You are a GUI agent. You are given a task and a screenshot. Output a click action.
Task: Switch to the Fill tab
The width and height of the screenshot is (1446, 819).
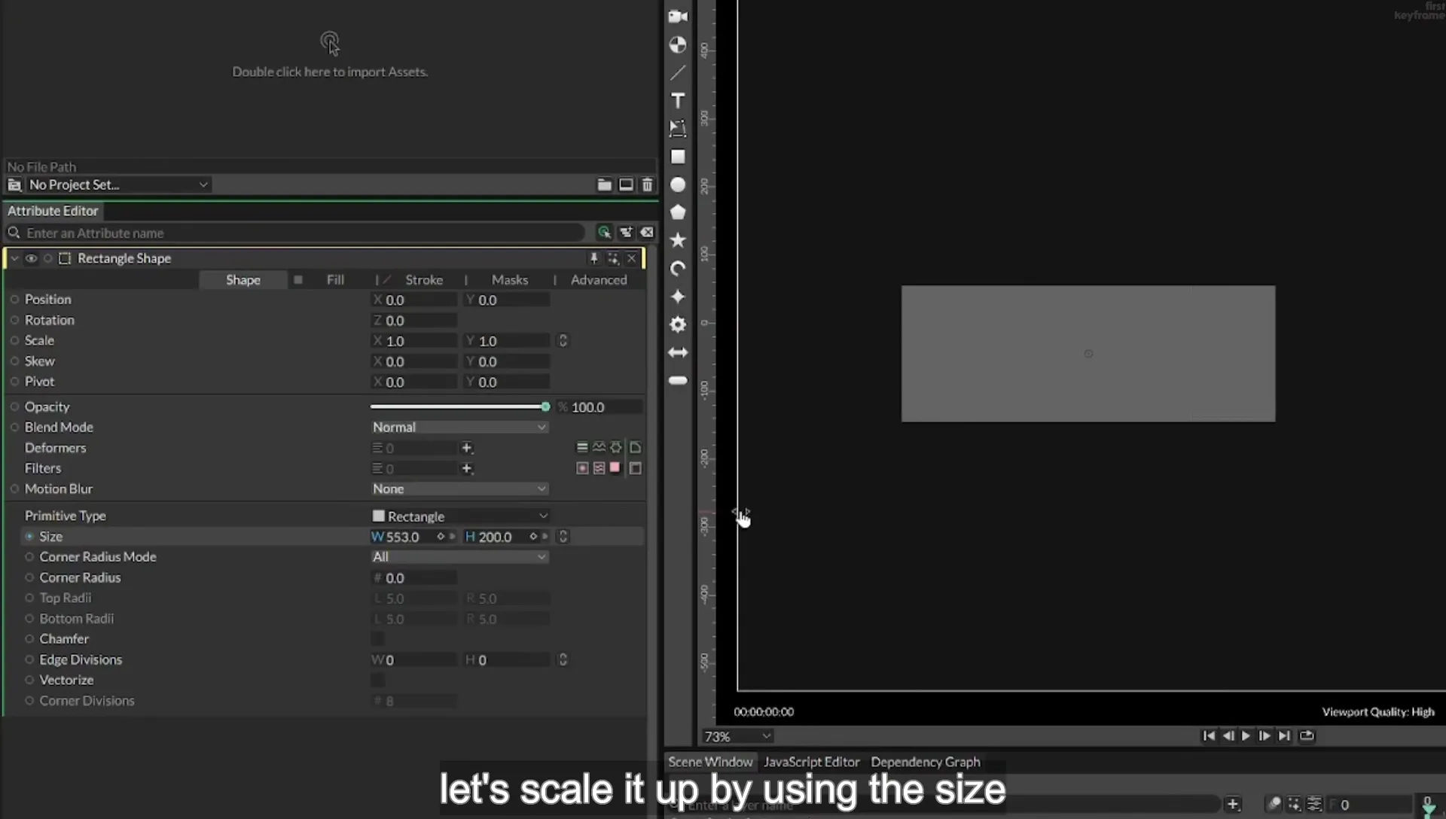pyautogui.click(x=335, y=279)
